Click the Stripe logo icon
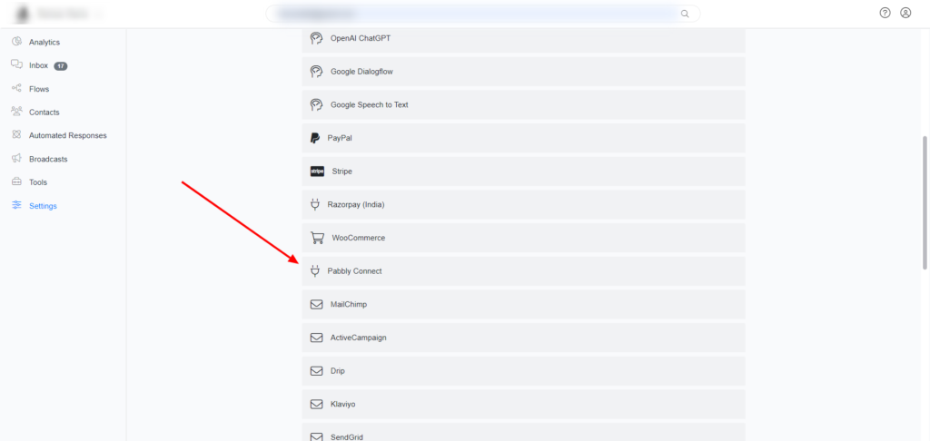930x441 pixels. 317,171
